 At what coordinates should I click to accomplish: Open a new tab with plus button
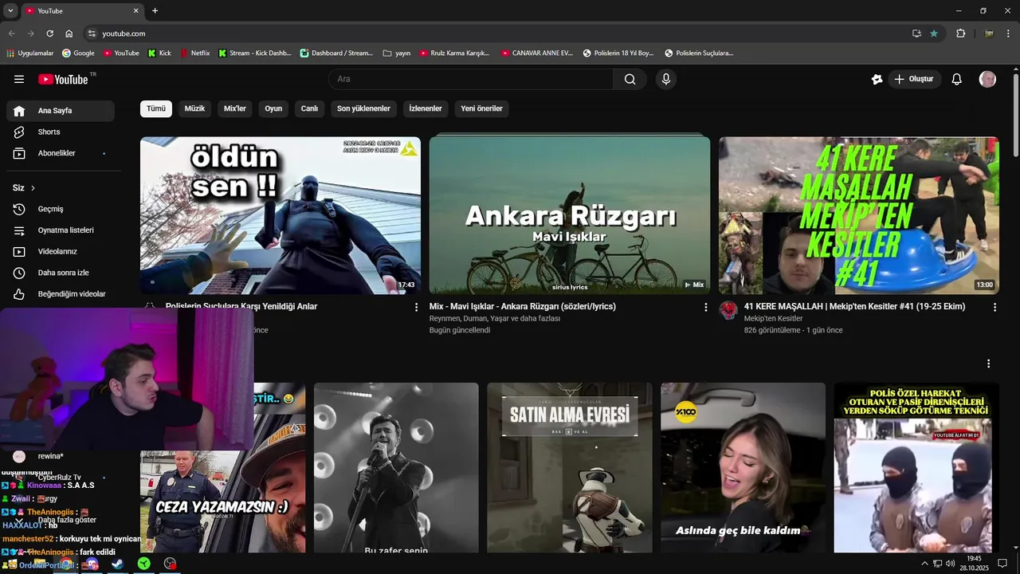pyautogui.click(x=155, y=11)
